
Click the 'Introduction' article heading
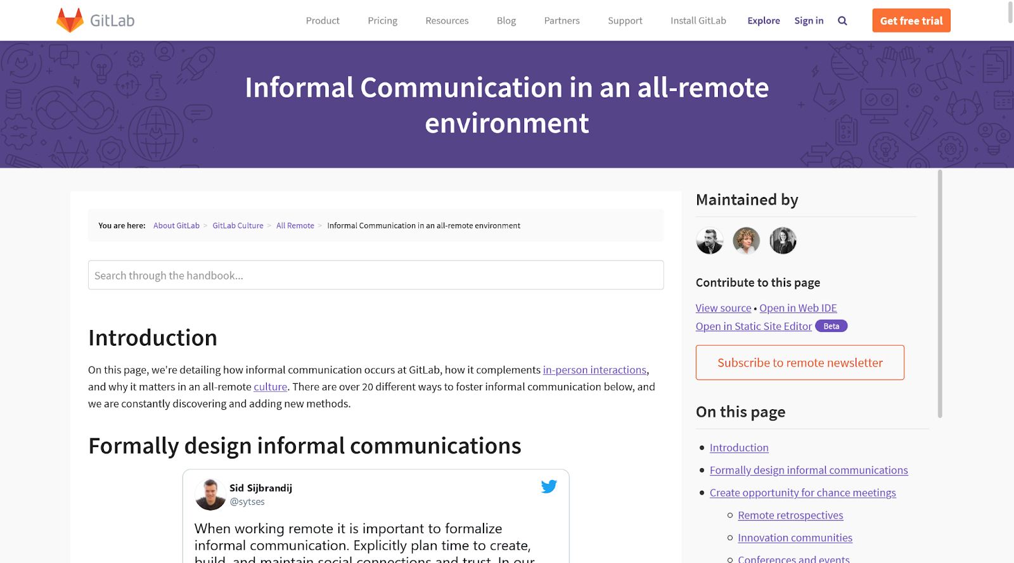click(x=153, y=338)
